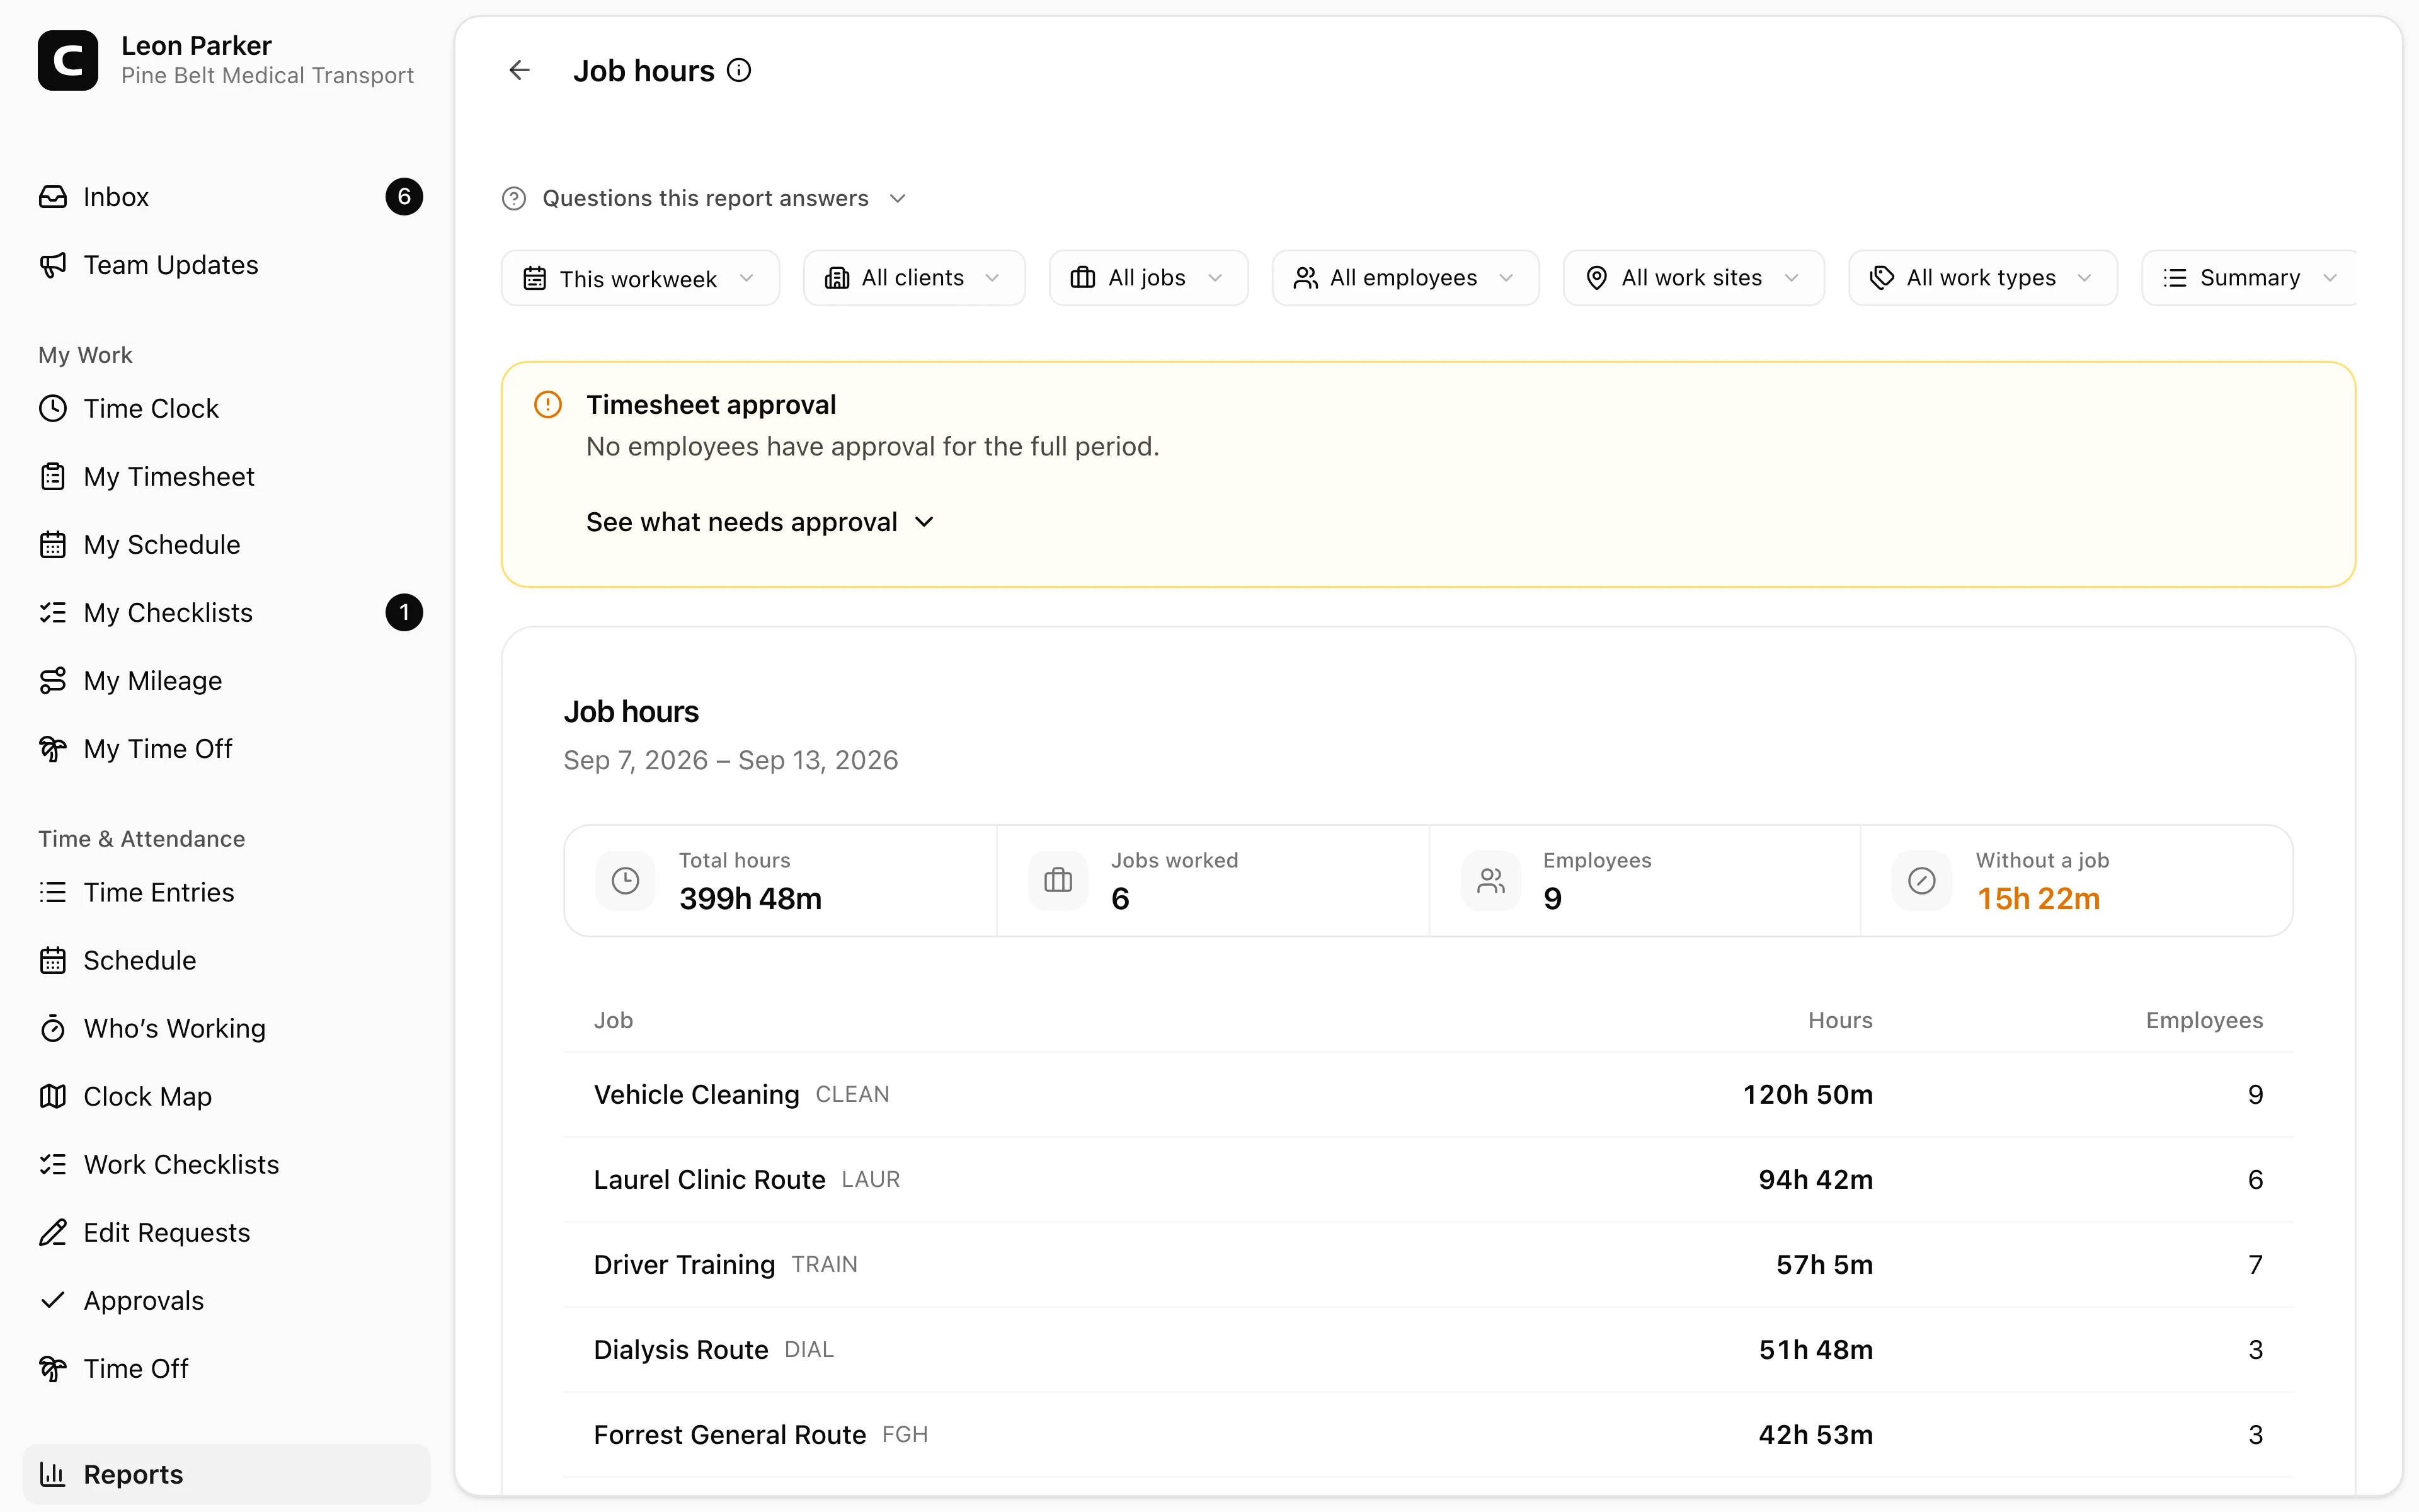Open the Summary view dropdown
The width and height of the screenshot is (2419, 1512).
pyautogui.click(x=2249, y=278)
